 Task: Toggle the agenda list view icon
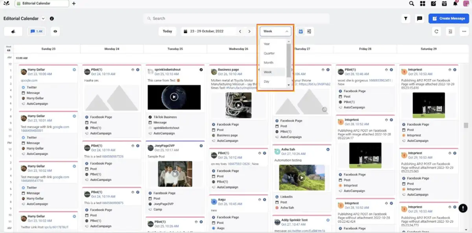450,31
